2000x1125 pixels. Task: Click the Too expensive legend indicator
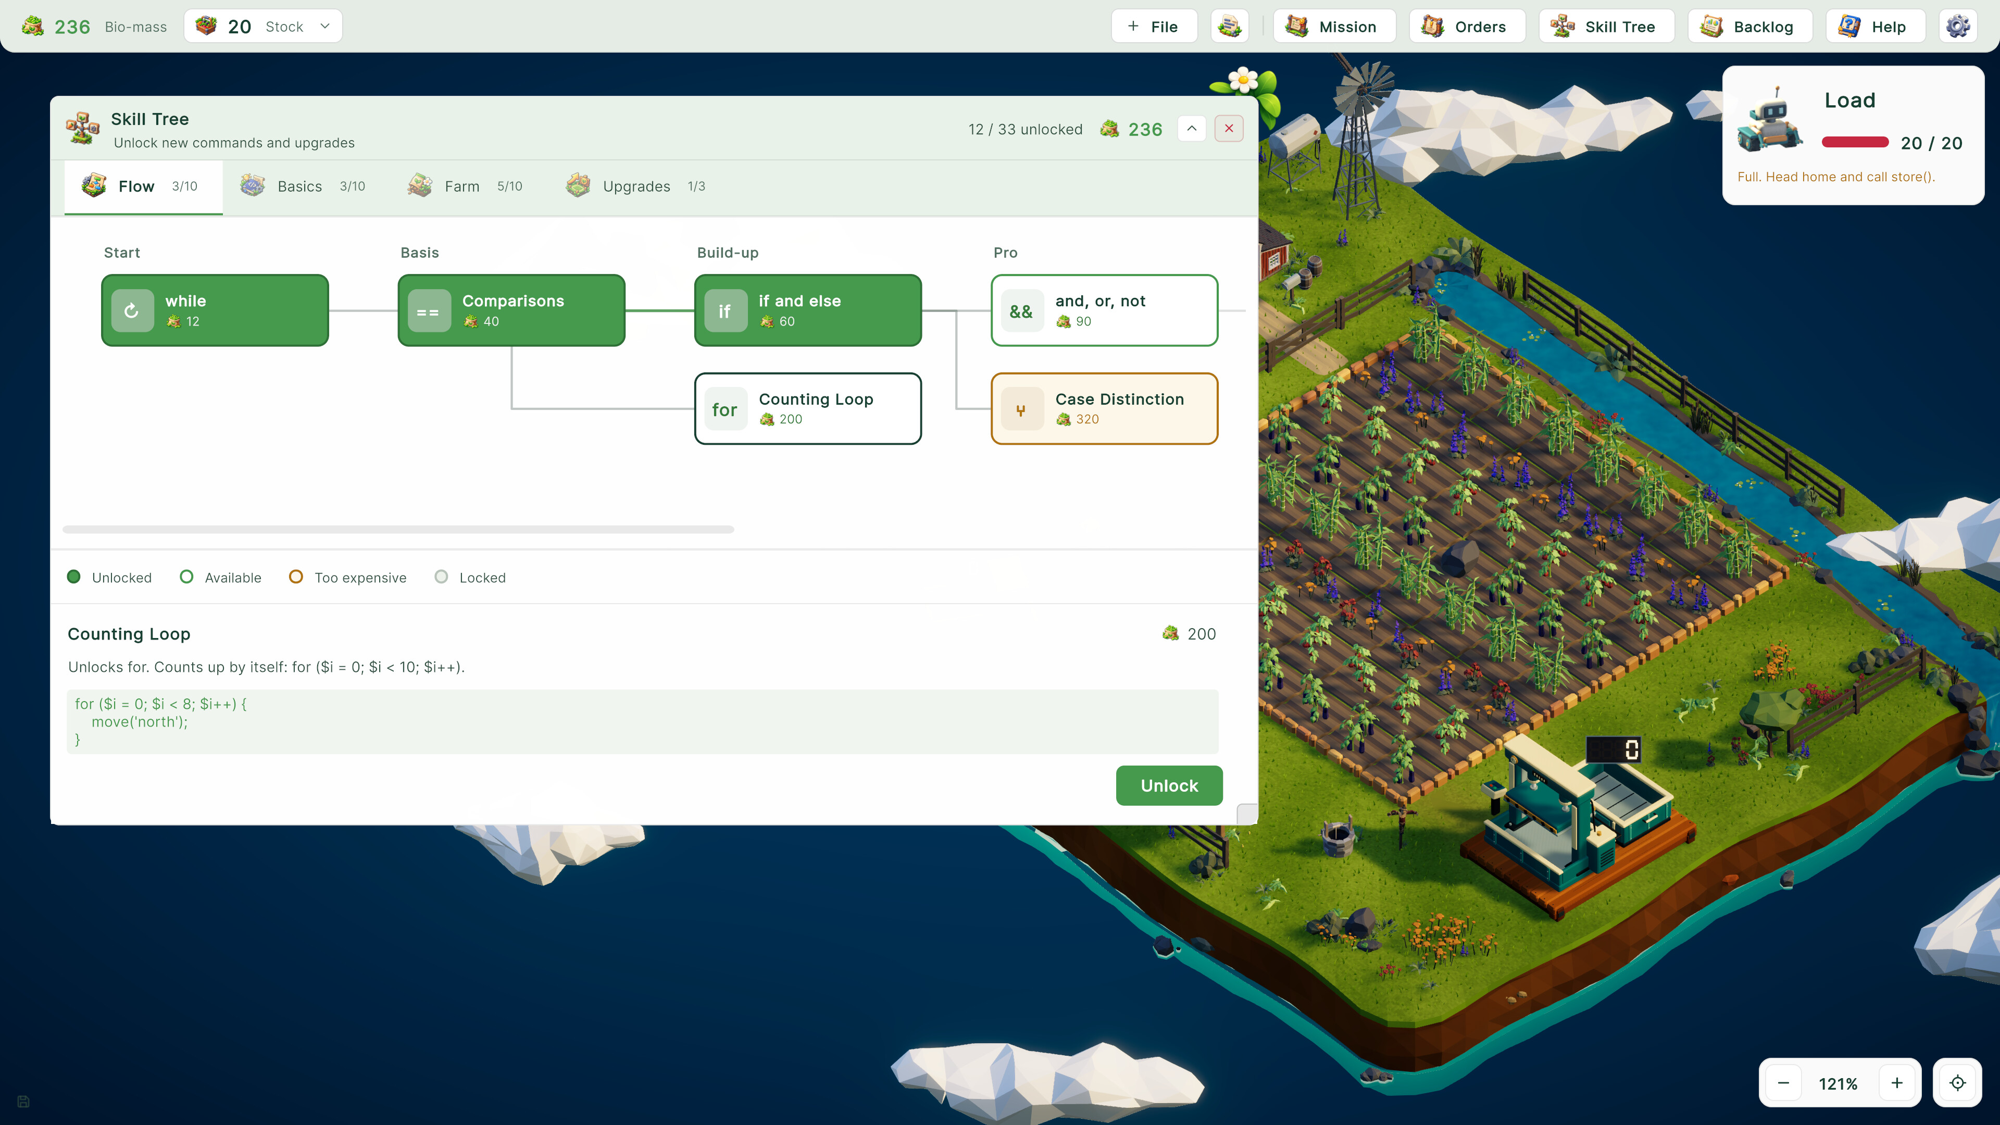pyautogui.click(x=296, y=577)
